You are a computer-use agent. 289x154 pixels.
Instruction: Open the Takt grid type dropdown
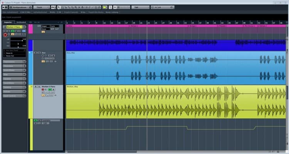point(140,7)
